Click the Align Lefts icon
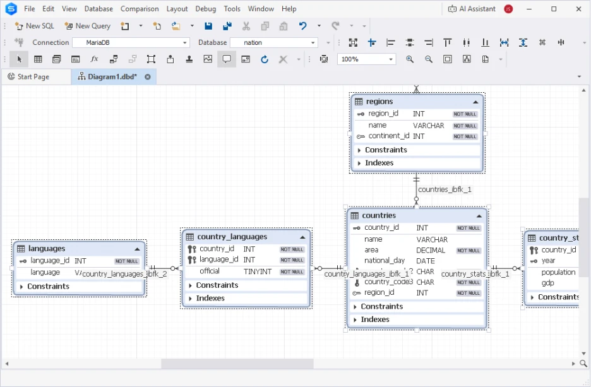 391,42
